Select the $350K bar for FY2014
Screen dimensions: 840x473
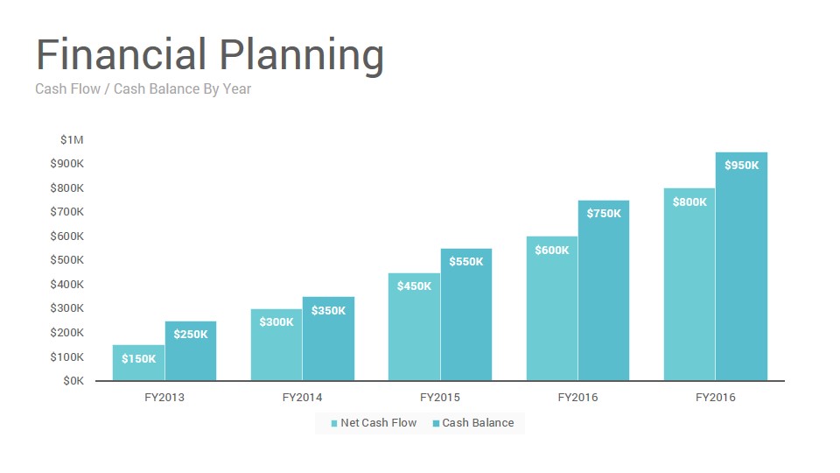(328, 338)
